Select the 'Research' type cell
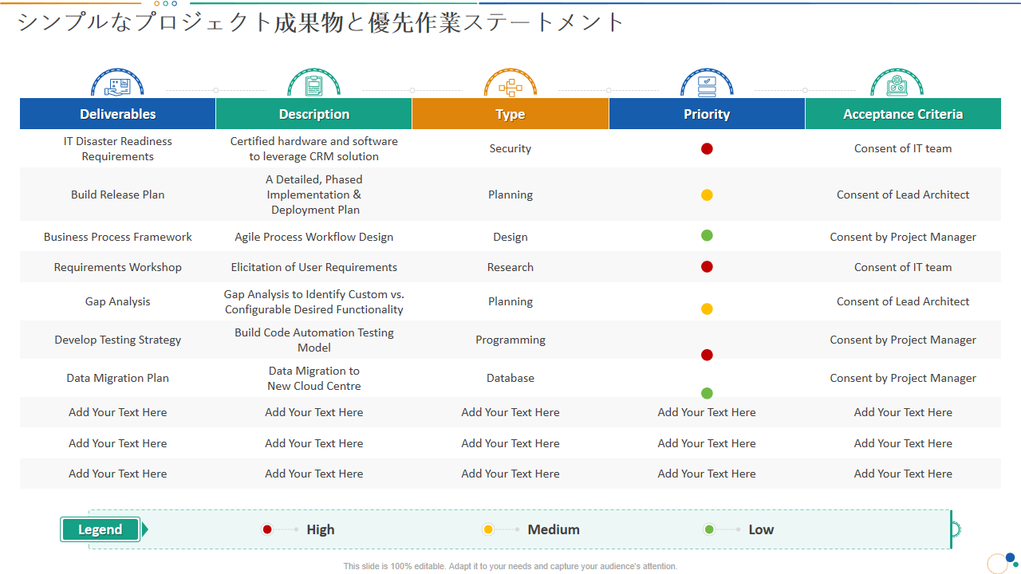 pyautogui.click(x=510, y=267)
